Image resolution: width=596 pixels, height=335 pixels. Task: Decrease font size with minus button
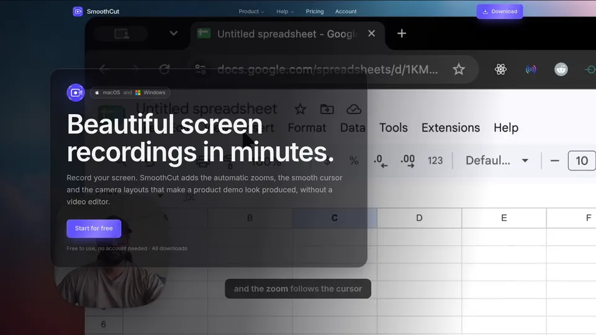click(554, 161)
